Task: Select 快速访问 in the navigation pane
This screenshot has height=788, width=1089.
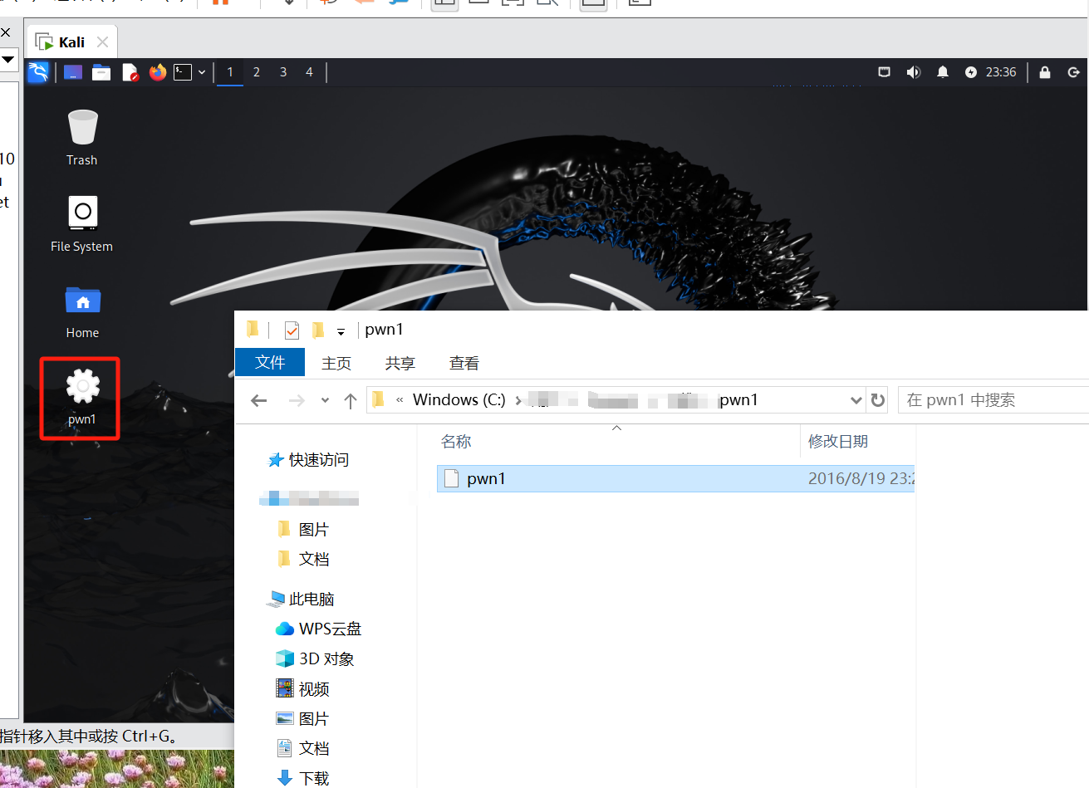Action: coord(309,460)
